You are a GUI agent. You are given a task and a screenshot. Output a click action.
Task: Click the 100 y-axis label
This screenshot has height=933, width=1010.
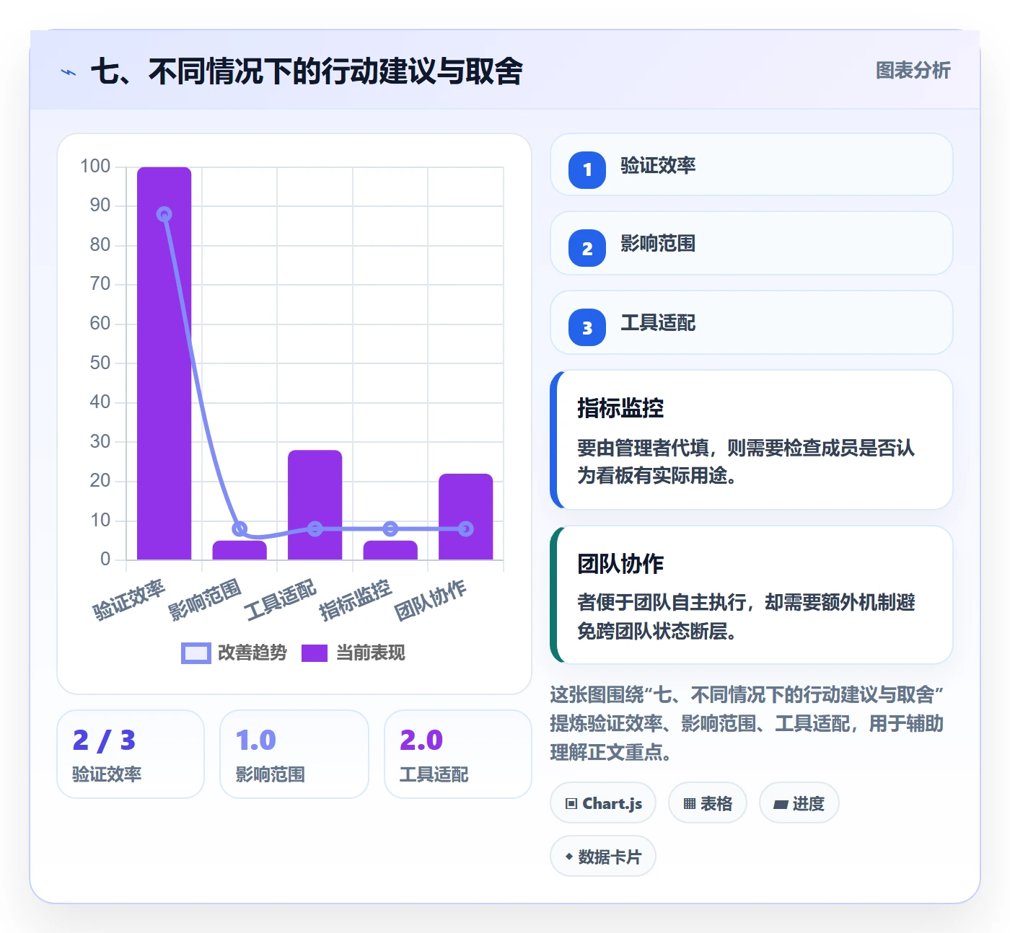(x=95, y=167)
